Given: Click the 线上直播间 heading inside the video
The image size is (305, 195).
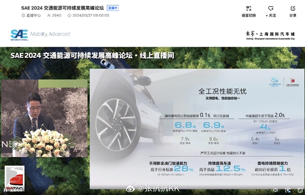Looking at the screenshot, I should pos(157,56).
